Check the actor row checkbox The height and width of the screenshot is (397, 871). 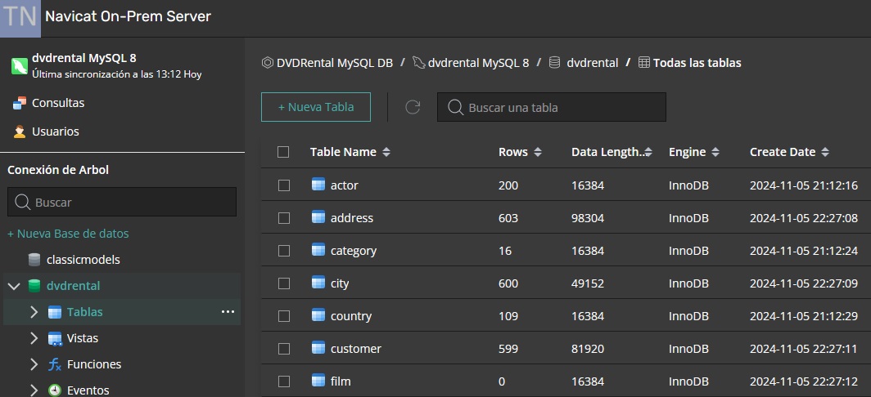tap(284, 185)
